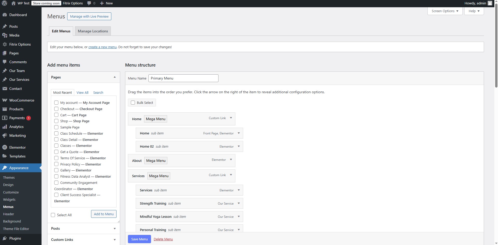
Task: Open the comments bubble icon in admin bar
Action: click(89, 3)
